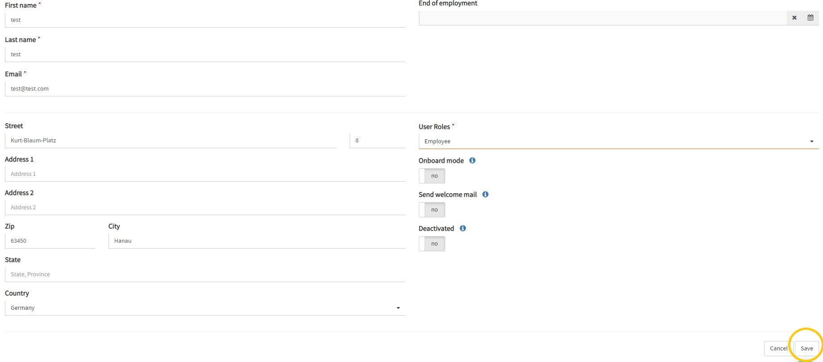
Task: Clear the End of employment date
Action: coord(794,18)
